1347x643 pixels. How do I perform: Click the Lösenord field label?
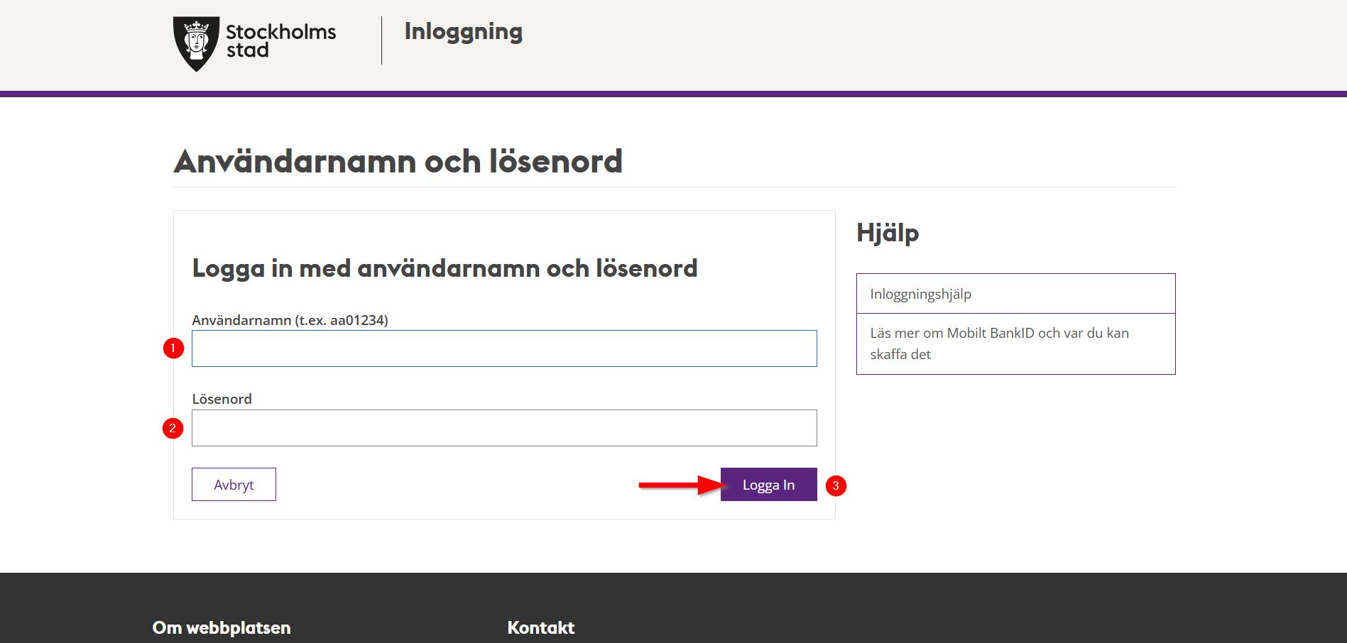pyautogui.click(x=222, y=399)
